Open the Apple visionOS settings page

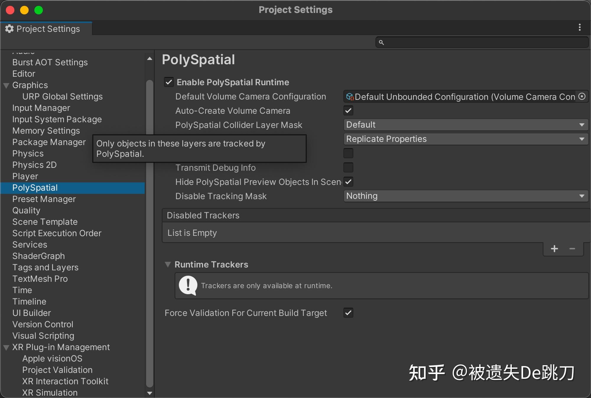[x=52, y=358]
